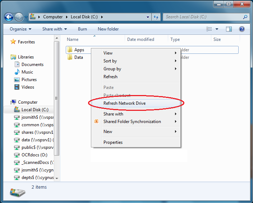Image resolution: width=253 pixels, height=203 pixels.
Task: Click the Burn toolbar button
Action: (x=82, y=29)
